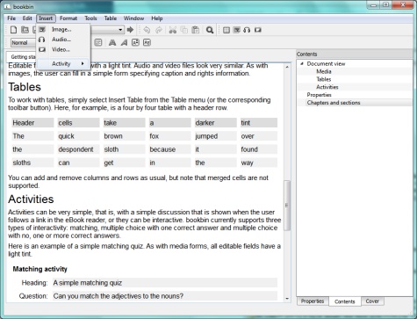Select the Getting started document tab
Viewport: 417px width, 319px height.
coord(22,57)
